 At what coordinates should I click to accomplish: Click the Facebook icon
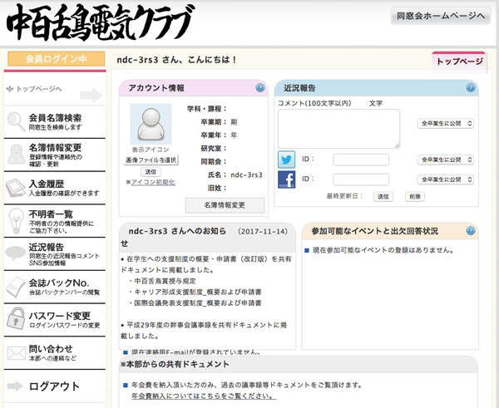[286, 179]
